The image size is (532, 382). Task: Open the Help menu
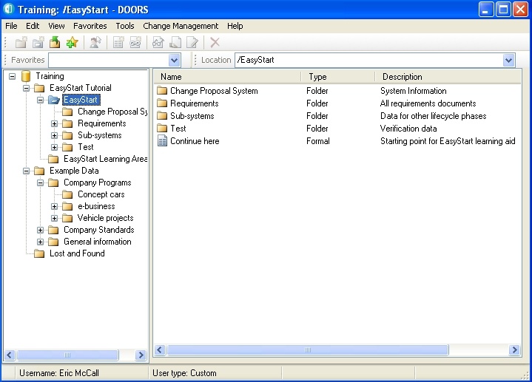tap(235, 26)
